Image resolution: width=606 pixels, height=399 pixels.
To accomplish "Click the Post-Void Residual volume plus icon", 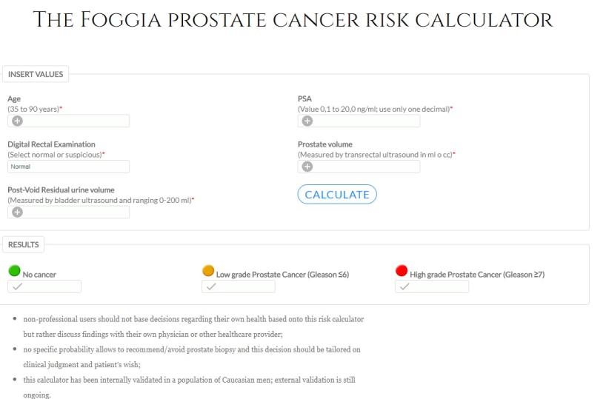I will point(17,212).
